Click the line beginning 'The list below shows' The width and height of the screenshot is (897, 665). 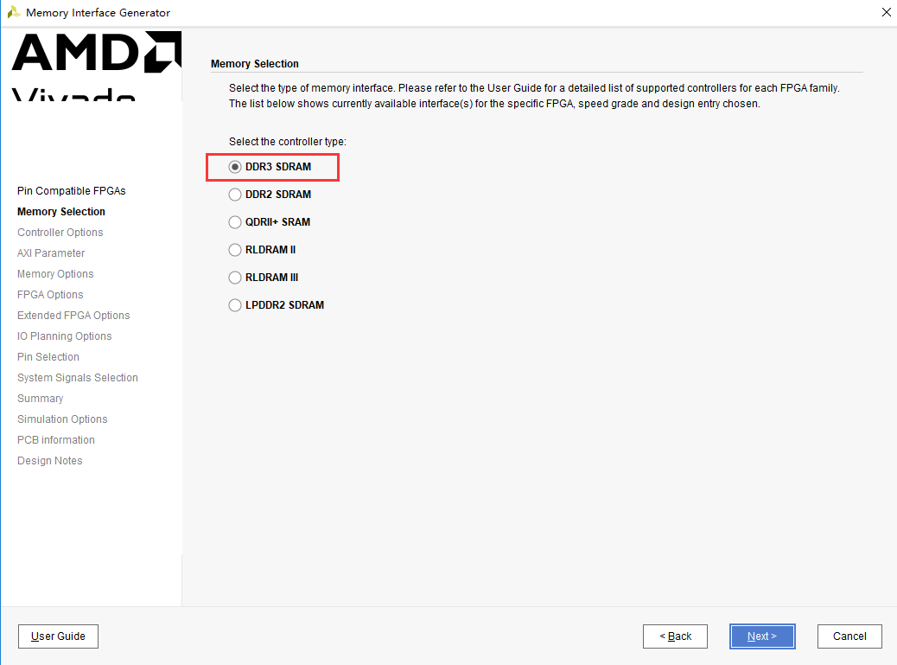point(494,104)
